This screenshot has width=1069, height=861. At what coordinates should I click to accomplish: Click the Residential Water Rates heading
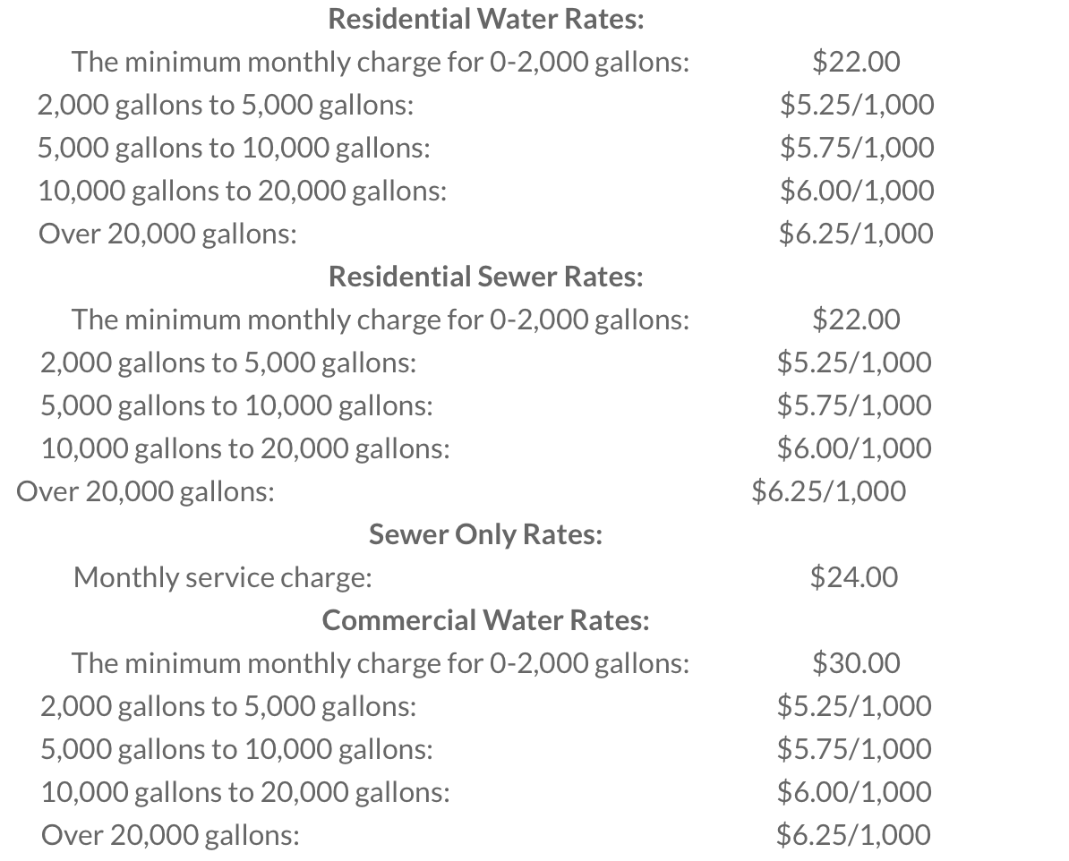(486, 19)
